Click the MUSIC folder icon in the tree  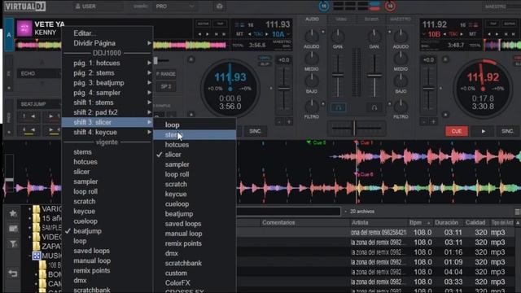pos(37,256)
